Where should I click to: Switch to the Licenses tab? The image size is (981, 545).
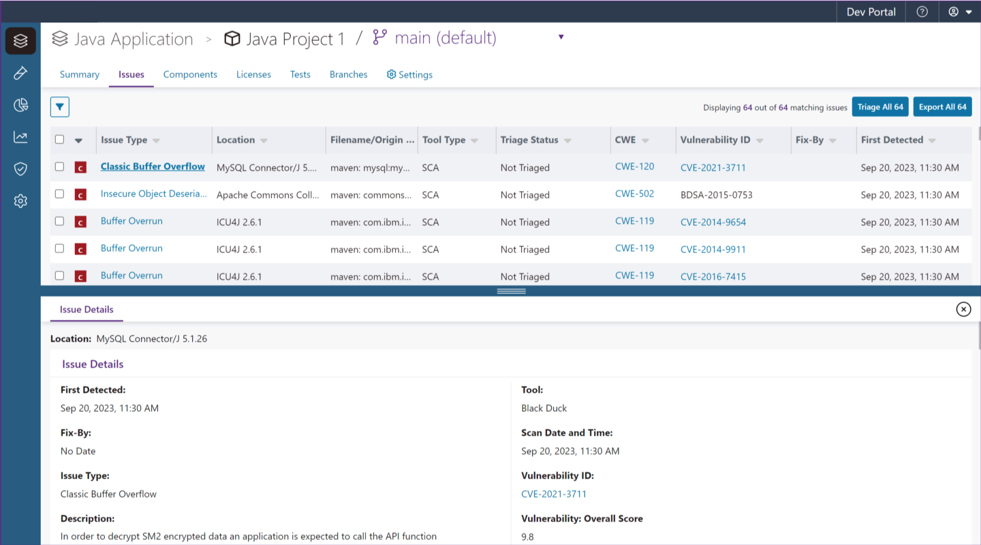pos(253,74)
